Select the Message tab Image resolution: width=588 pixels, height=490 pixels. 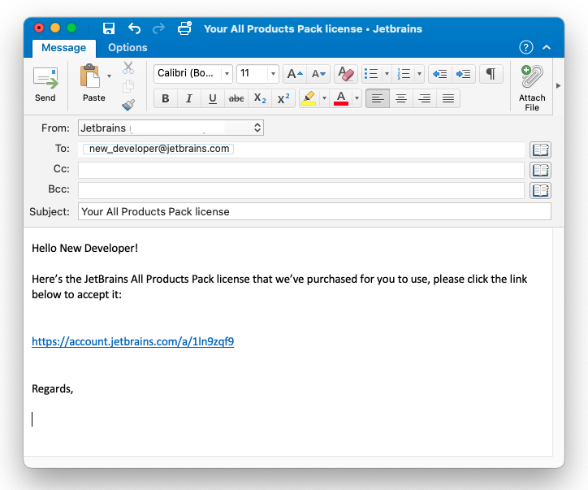(x=63, y=48)
